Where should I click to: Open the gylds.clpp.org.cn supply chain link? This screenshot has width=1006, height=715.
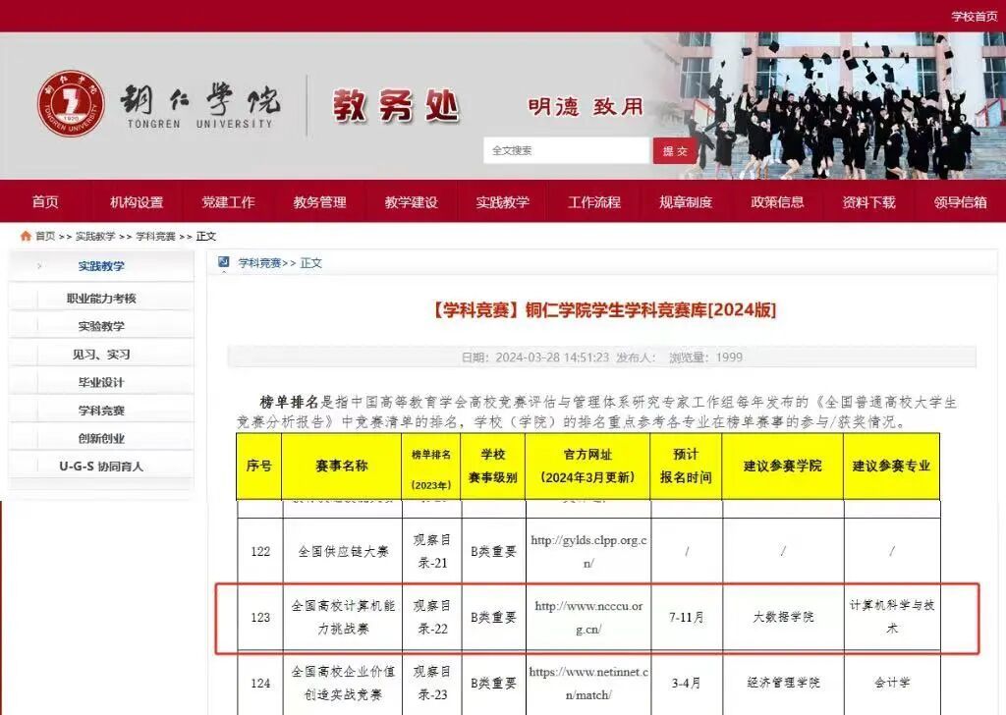588,552
